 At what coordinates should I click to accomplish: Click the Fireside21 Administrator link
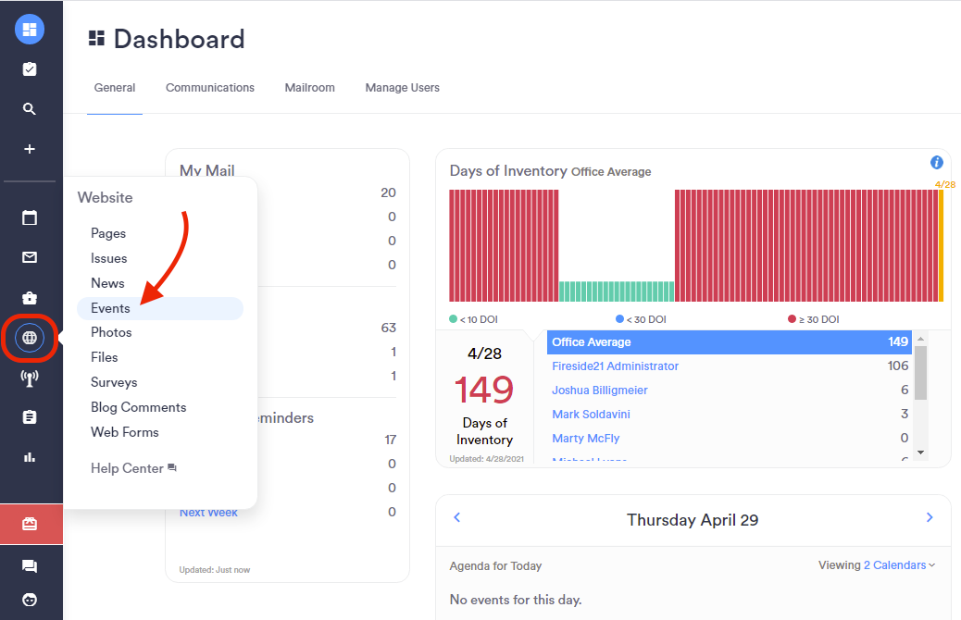click(615, 366)
